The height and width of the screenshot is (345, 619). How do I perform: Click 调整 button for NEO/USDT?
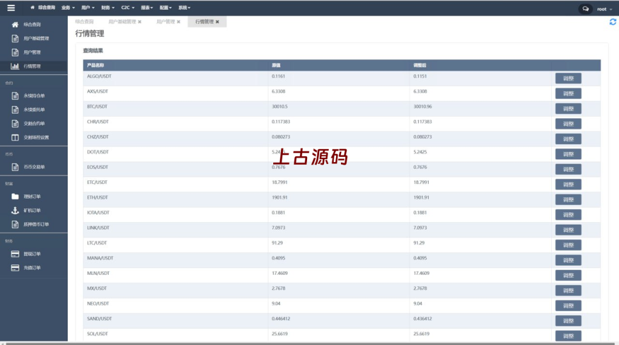click(568, 306)
